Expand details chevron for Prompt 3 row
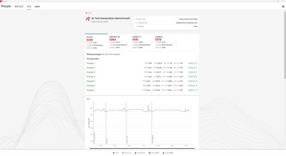This screenshot has height=156, width=286. coord(197,72)
